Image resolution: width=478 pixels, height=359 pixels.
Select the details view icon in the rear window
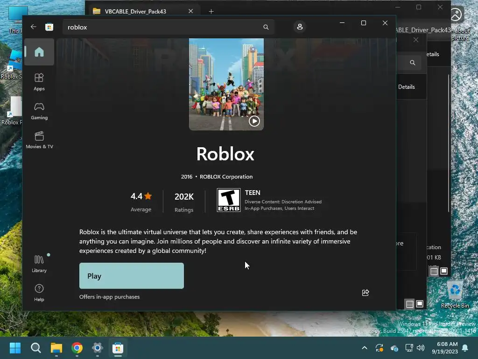click(434, 271)
